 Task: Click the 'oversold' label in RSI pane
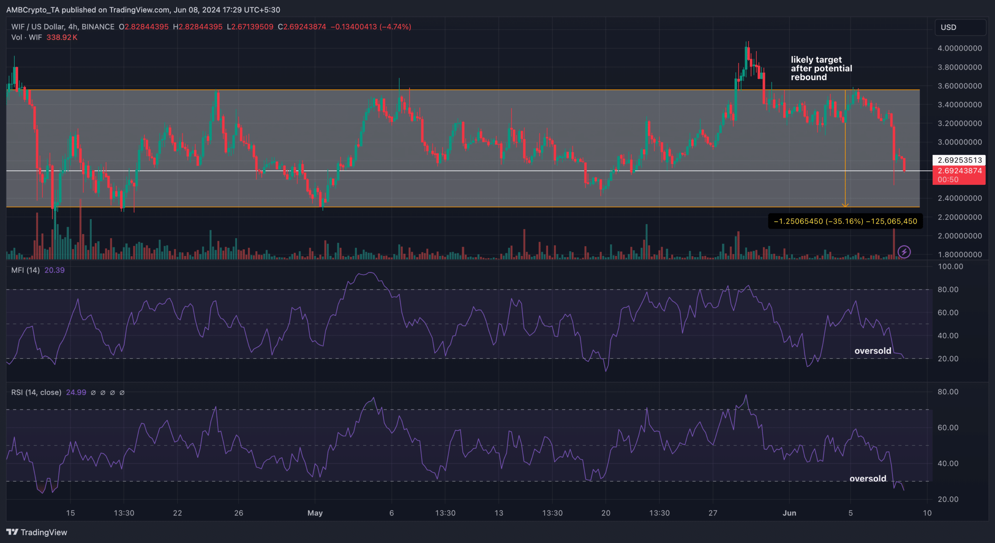coord(868,479)
